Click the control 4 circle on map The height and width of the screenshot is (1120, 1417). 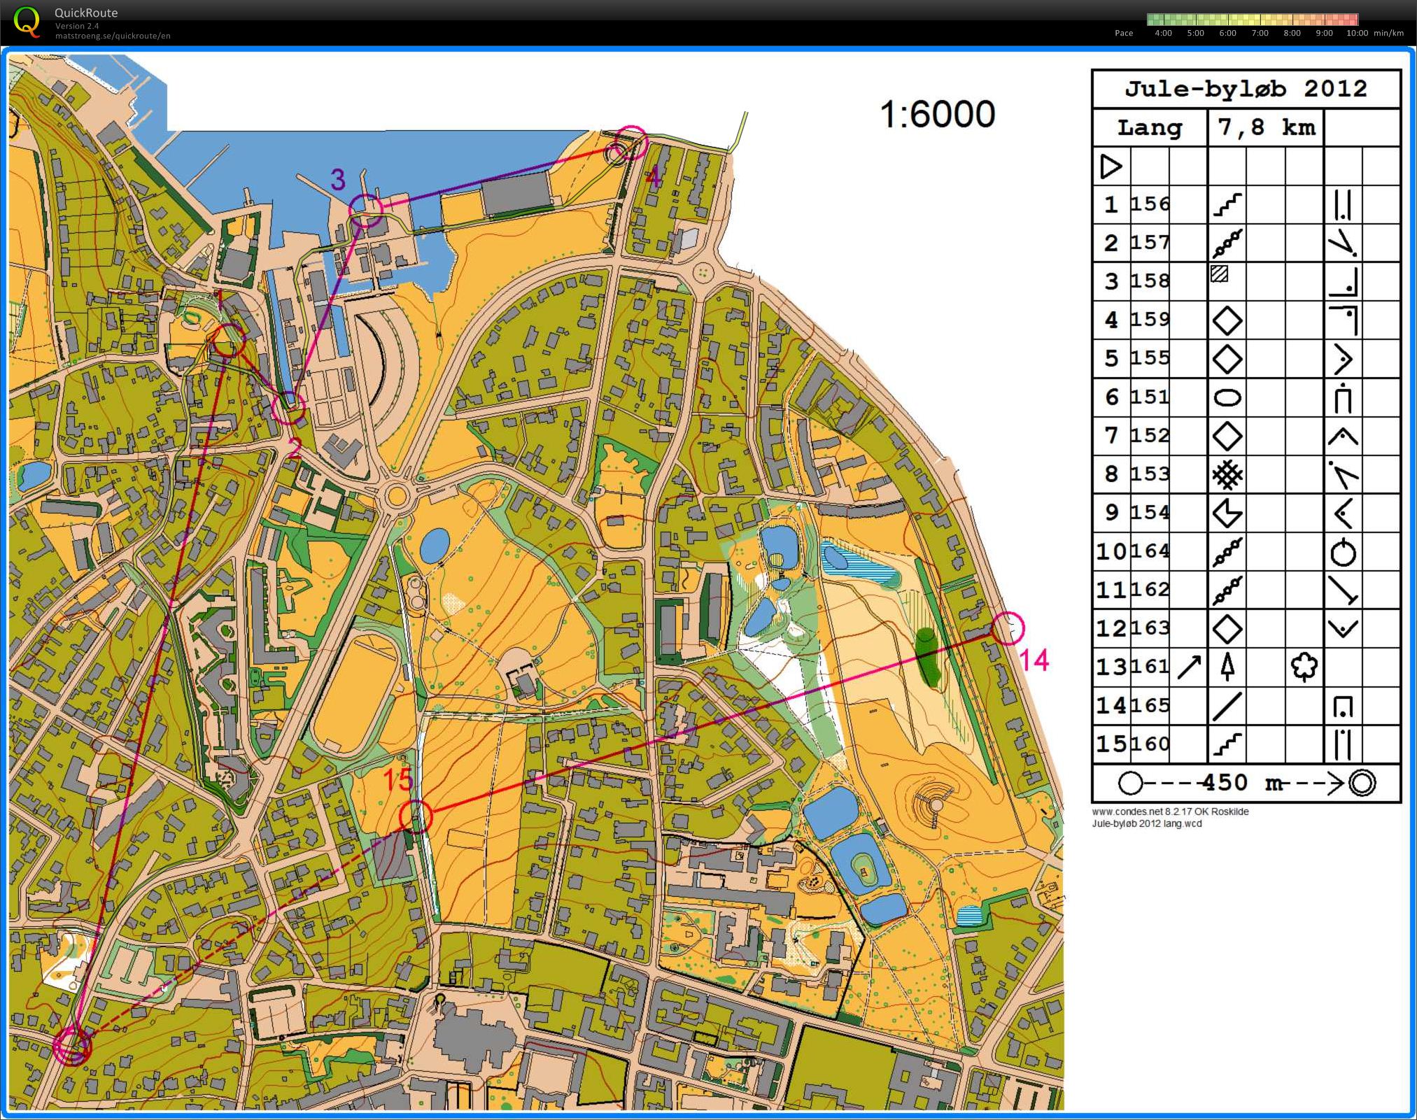[x=631, y=143]
